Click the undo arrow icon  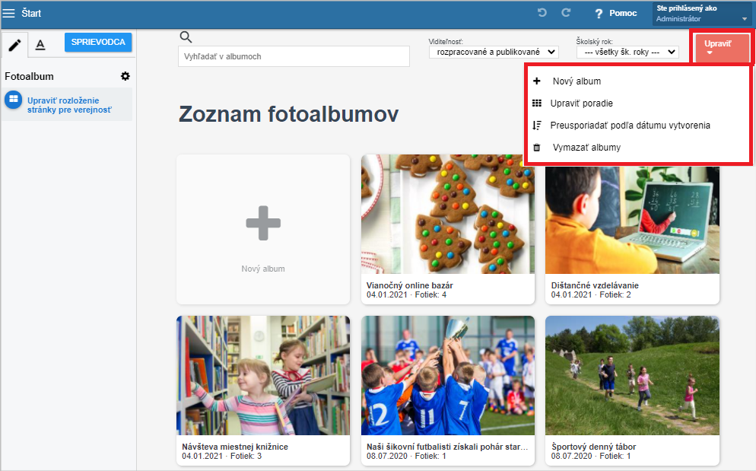coord(542,12)
